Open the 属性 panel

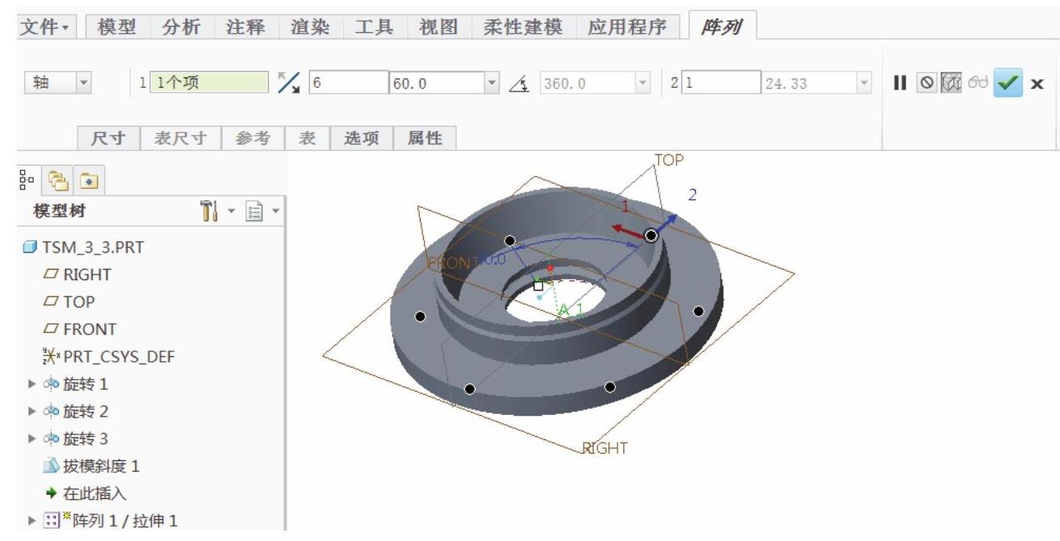[x=425, y=138]
